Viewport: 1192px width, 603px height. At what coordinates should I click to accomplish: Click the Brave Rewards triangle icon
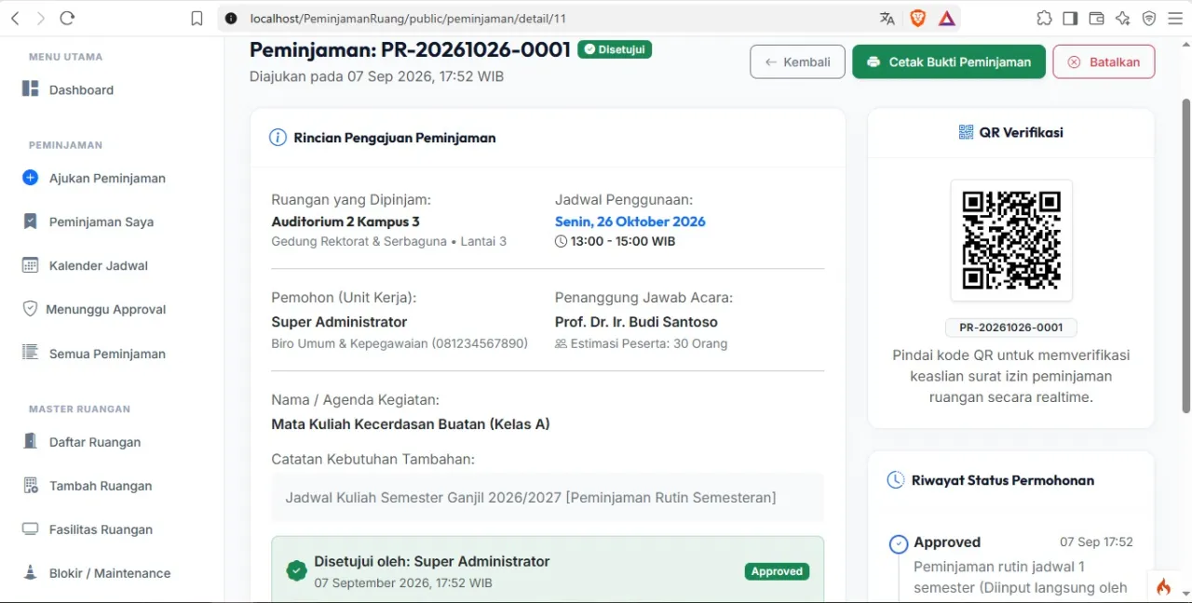tap(947, 19)
